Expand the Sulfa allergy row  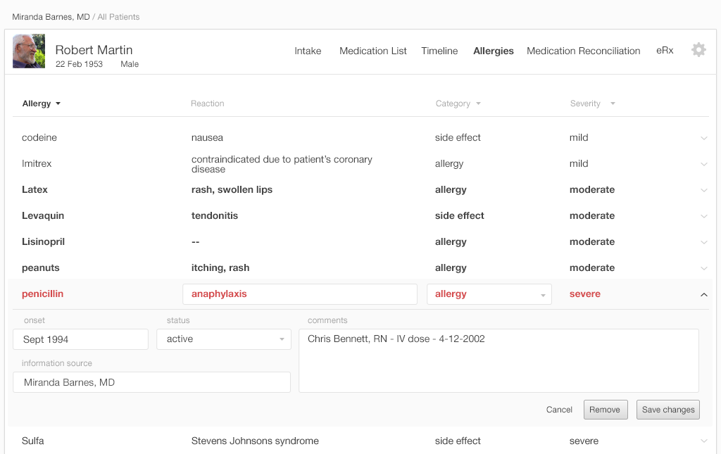(703, 441)
